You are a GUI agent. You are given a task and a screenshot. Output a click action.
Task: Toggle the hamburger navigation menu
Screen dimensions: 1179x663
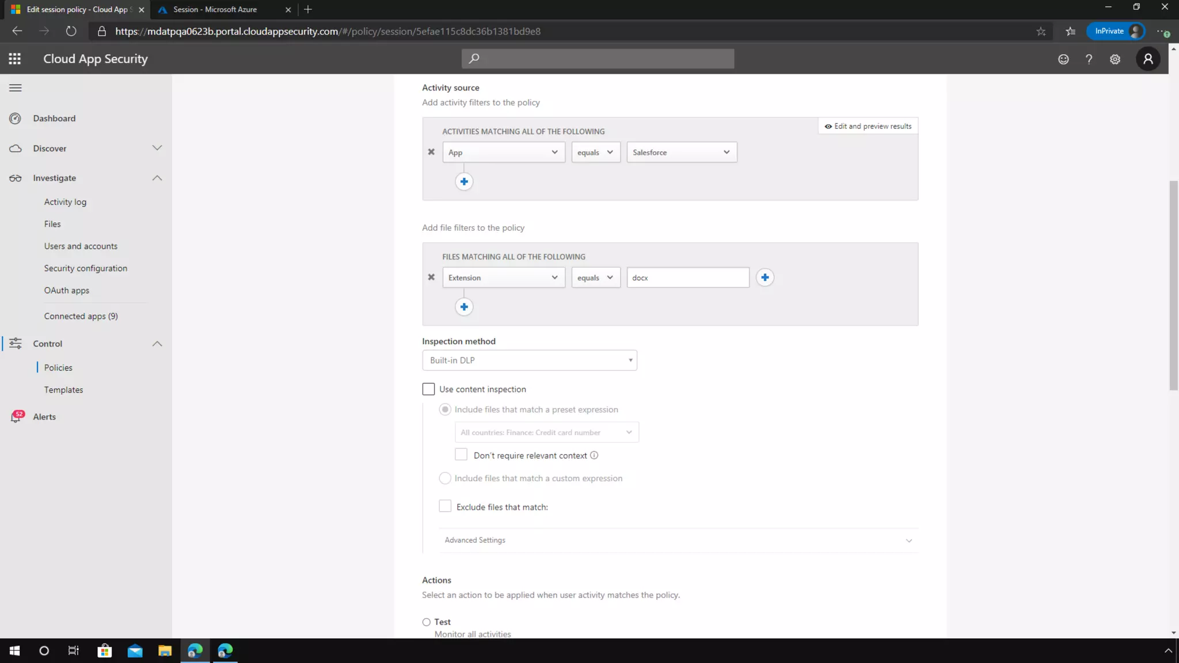point(16,88)
